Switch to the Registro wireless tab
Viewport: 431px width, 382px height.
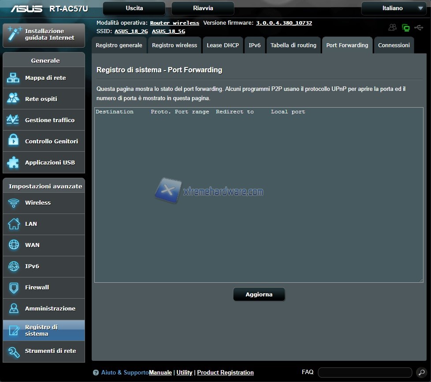[x=175, y=45]
